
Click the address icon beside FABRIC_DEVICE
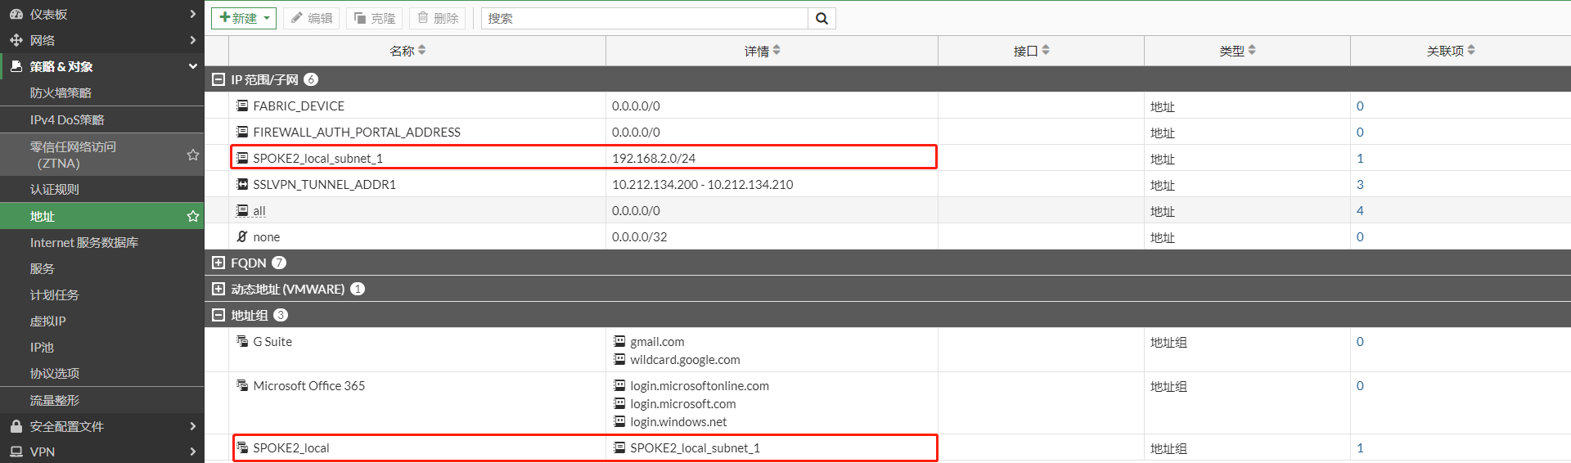pos(242,106)
